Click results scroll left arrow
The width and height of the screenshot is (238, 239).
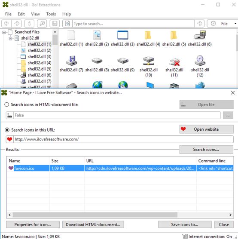(x=10, y=215)
